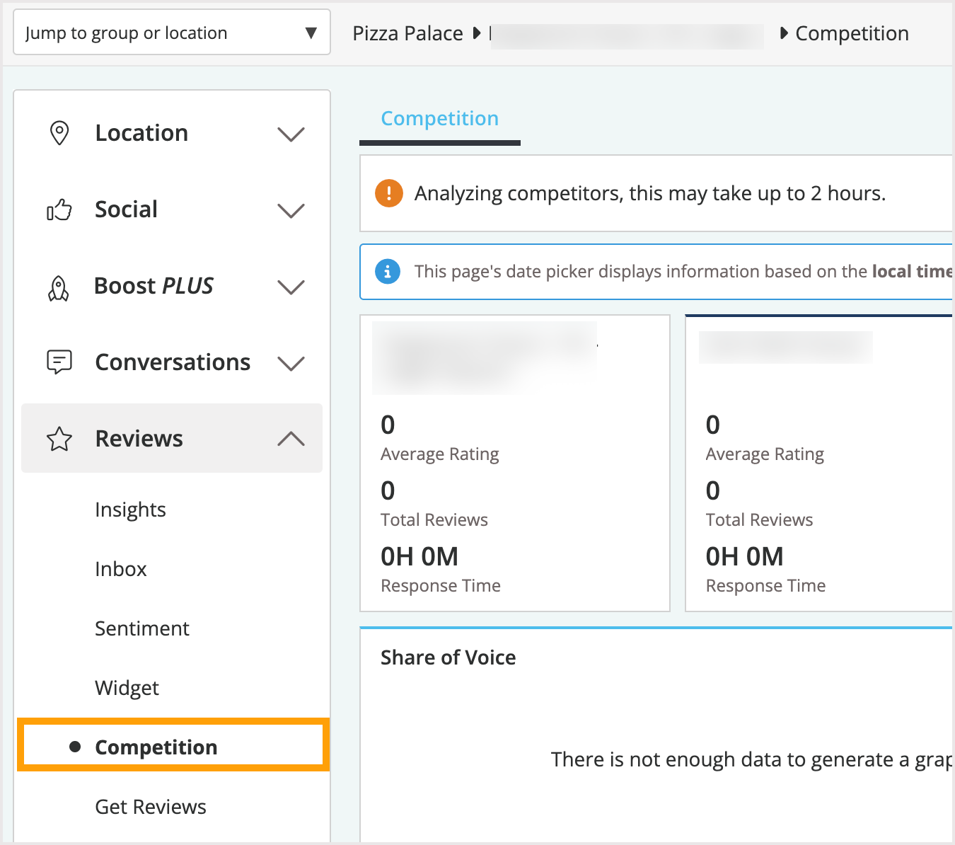Click the orange warning icon in the analyzing banner
The height and width of the screenshot is (845, 955).
[388, 192]
